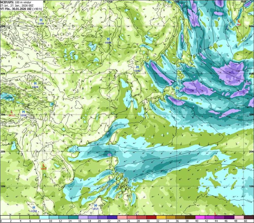Click the L 1012 low marker over Indochina
The image size is (254, 223).
(x=44, y=166)
